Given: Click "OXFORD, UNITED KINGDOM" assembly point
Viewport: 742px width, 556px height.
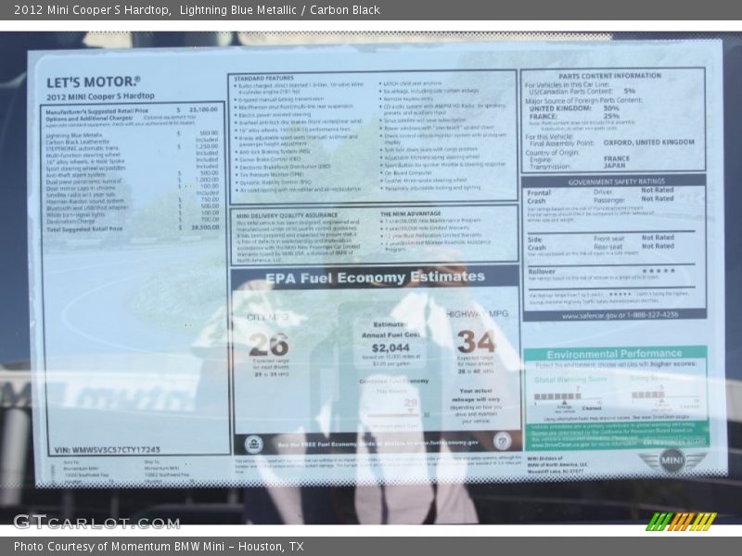Looking at the screenshot, I should coord(648,143).
